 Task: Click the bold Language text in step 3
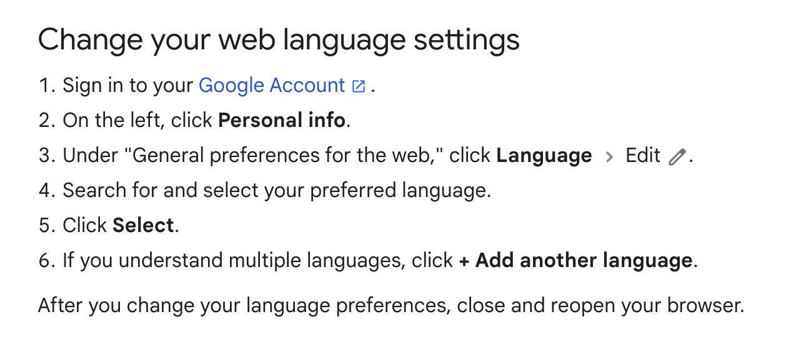544,156
